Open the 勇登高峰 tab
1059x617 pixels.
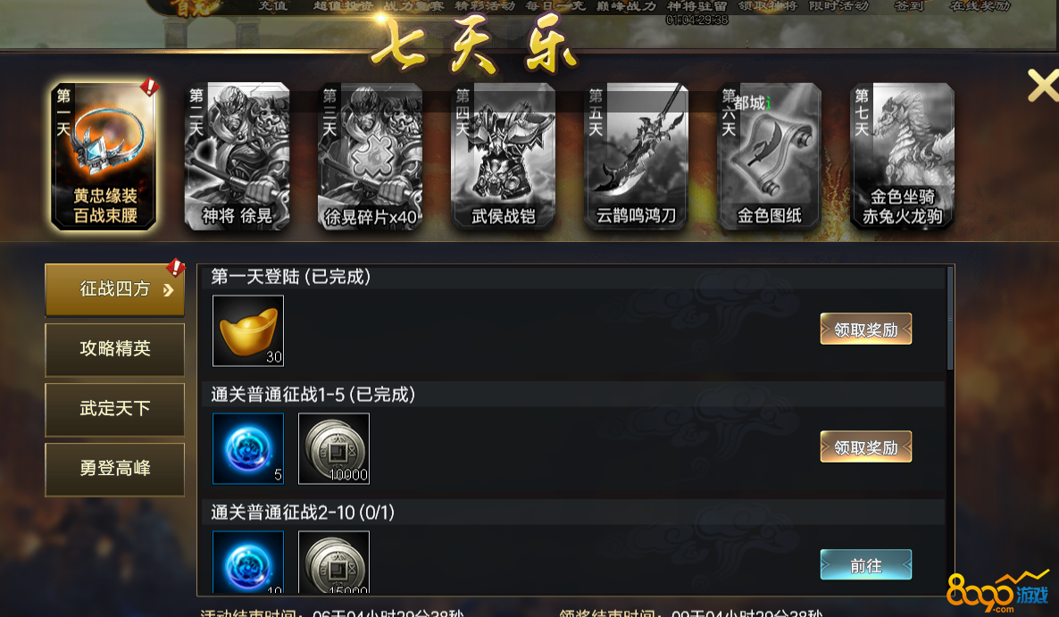tap(115, 469)
